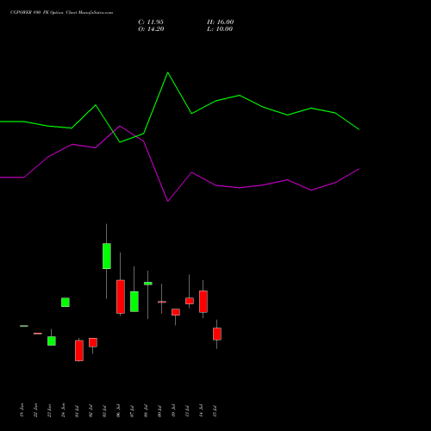Select the 23 Jun date label
The width and height of the screenshot is (431, 431).
click(50, 410)
